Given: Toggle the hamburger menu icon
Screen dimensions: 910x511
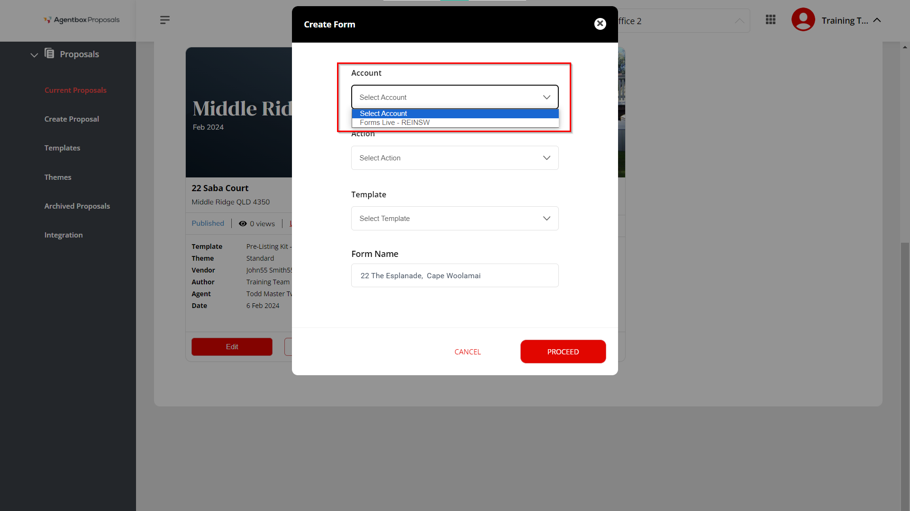Looking at the screenshot, I should 165,20.
